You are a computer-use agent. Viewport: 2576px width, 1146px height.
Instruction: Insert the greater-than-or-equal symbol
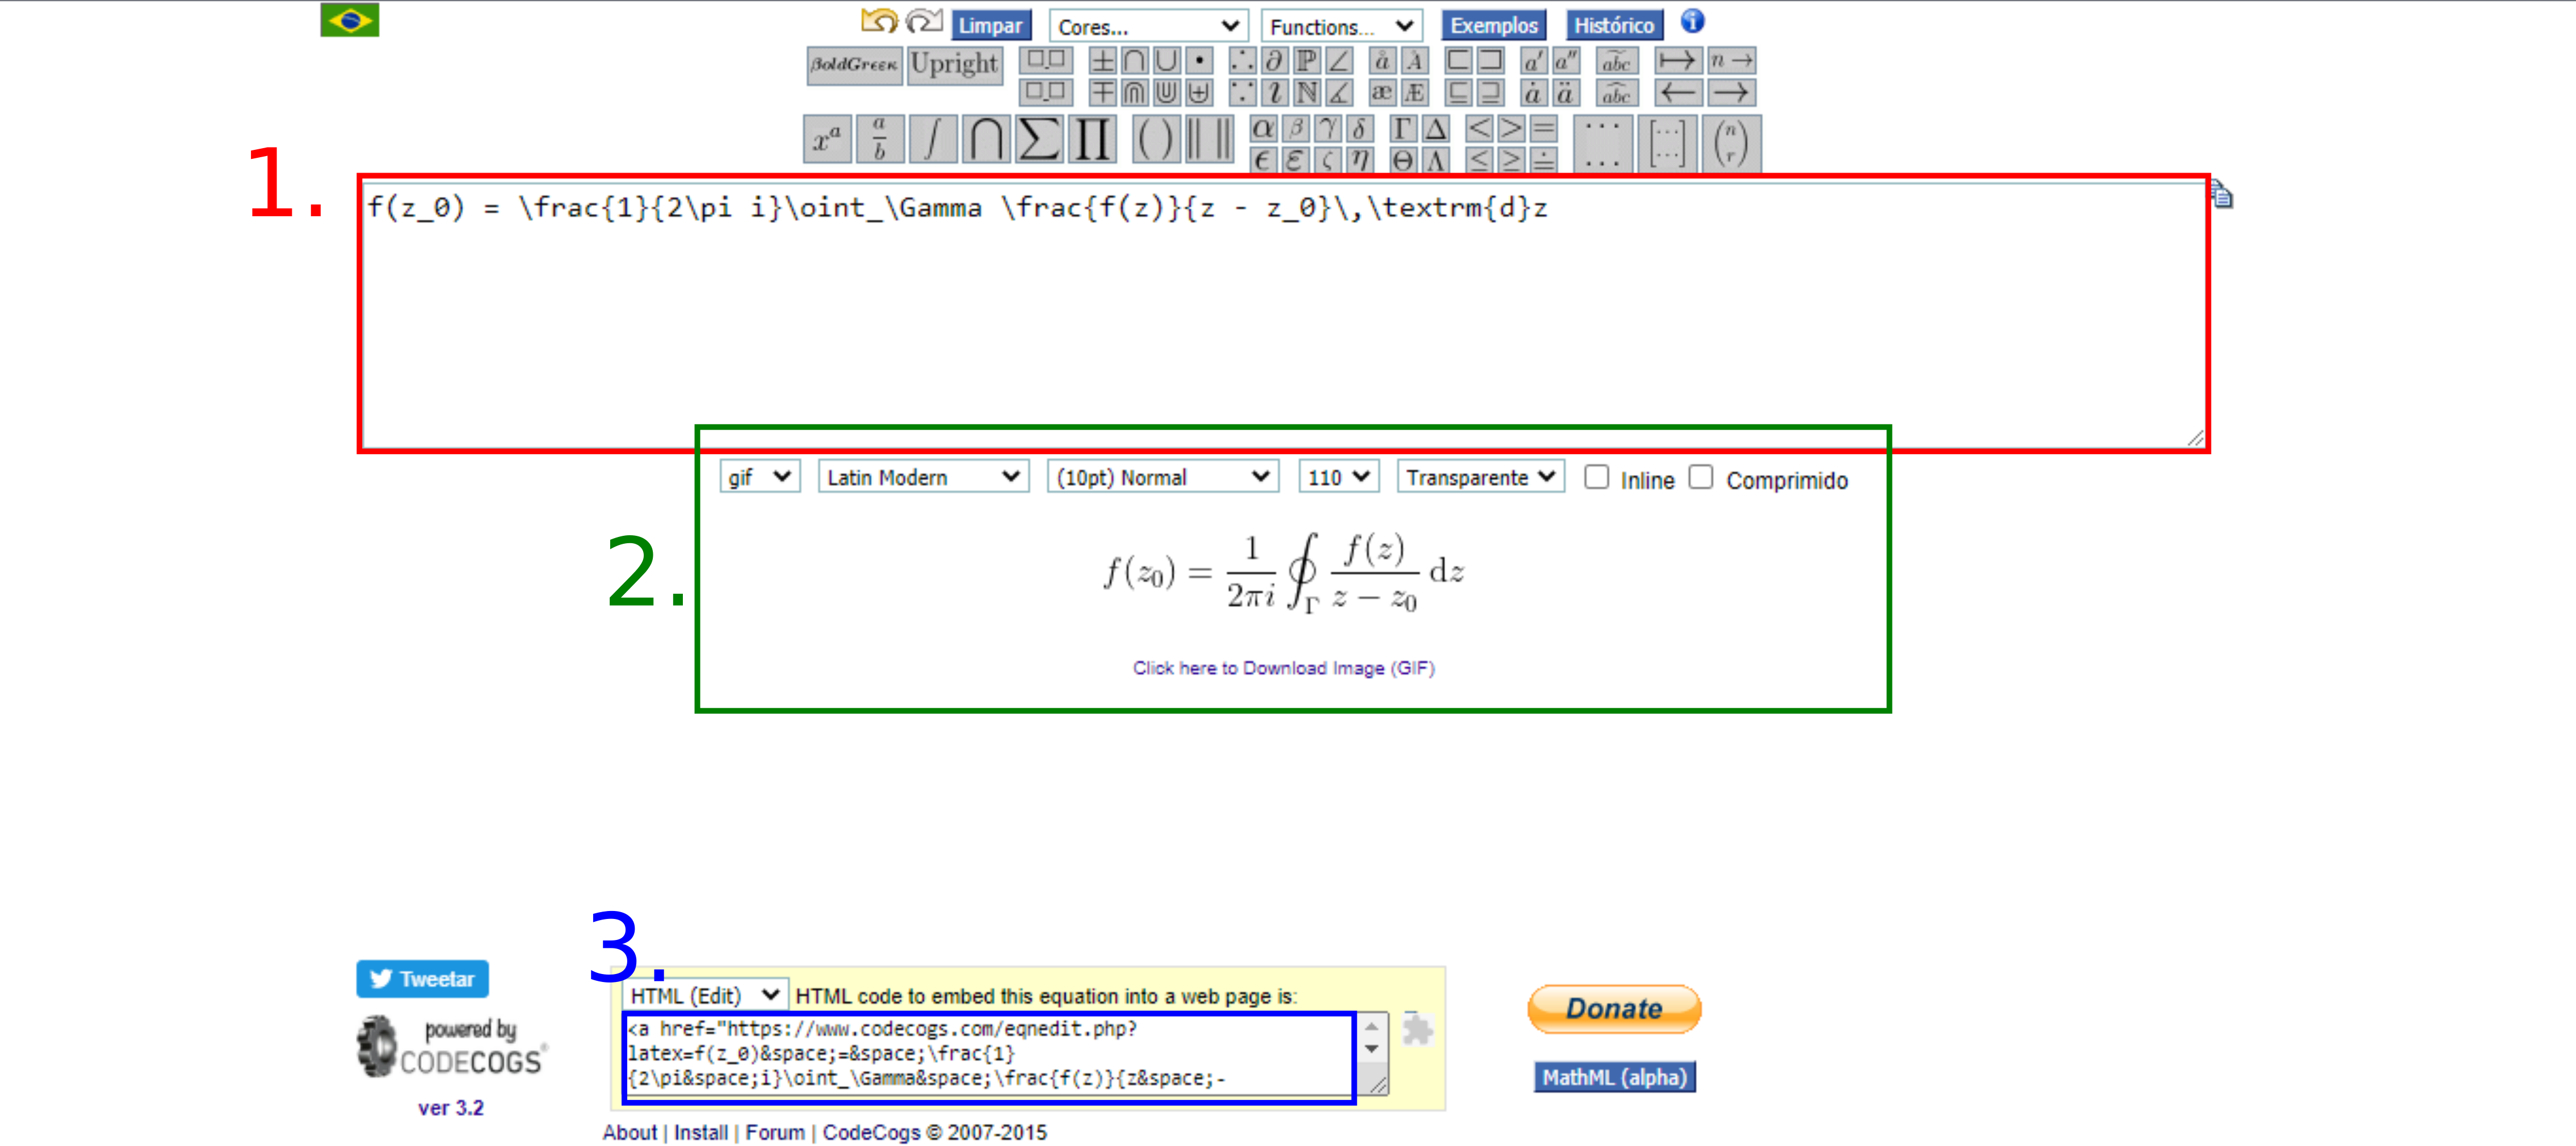click(x=1511, y=161)
